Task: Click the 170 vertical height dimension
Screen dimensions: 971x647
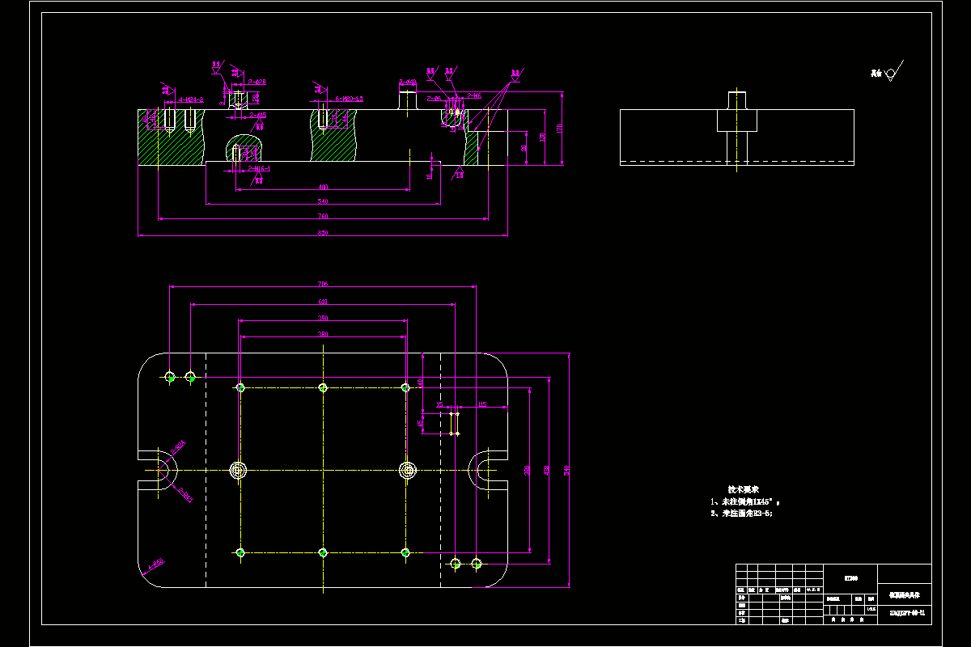Action: tap(558, 129)
